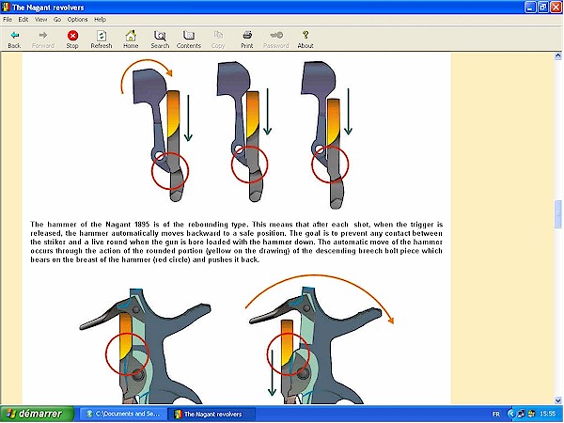
Task: Click the Password key icon
Action: point(275,39)
